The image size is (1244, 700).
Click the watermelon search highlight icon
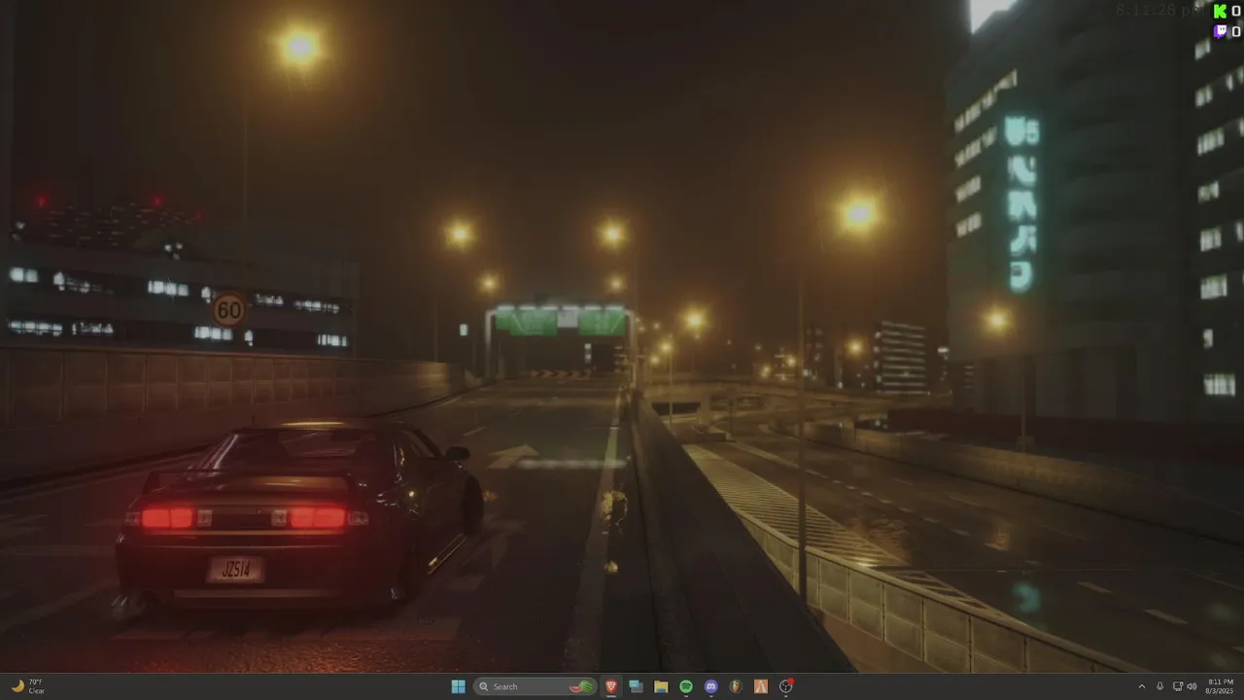pos(581,686)
